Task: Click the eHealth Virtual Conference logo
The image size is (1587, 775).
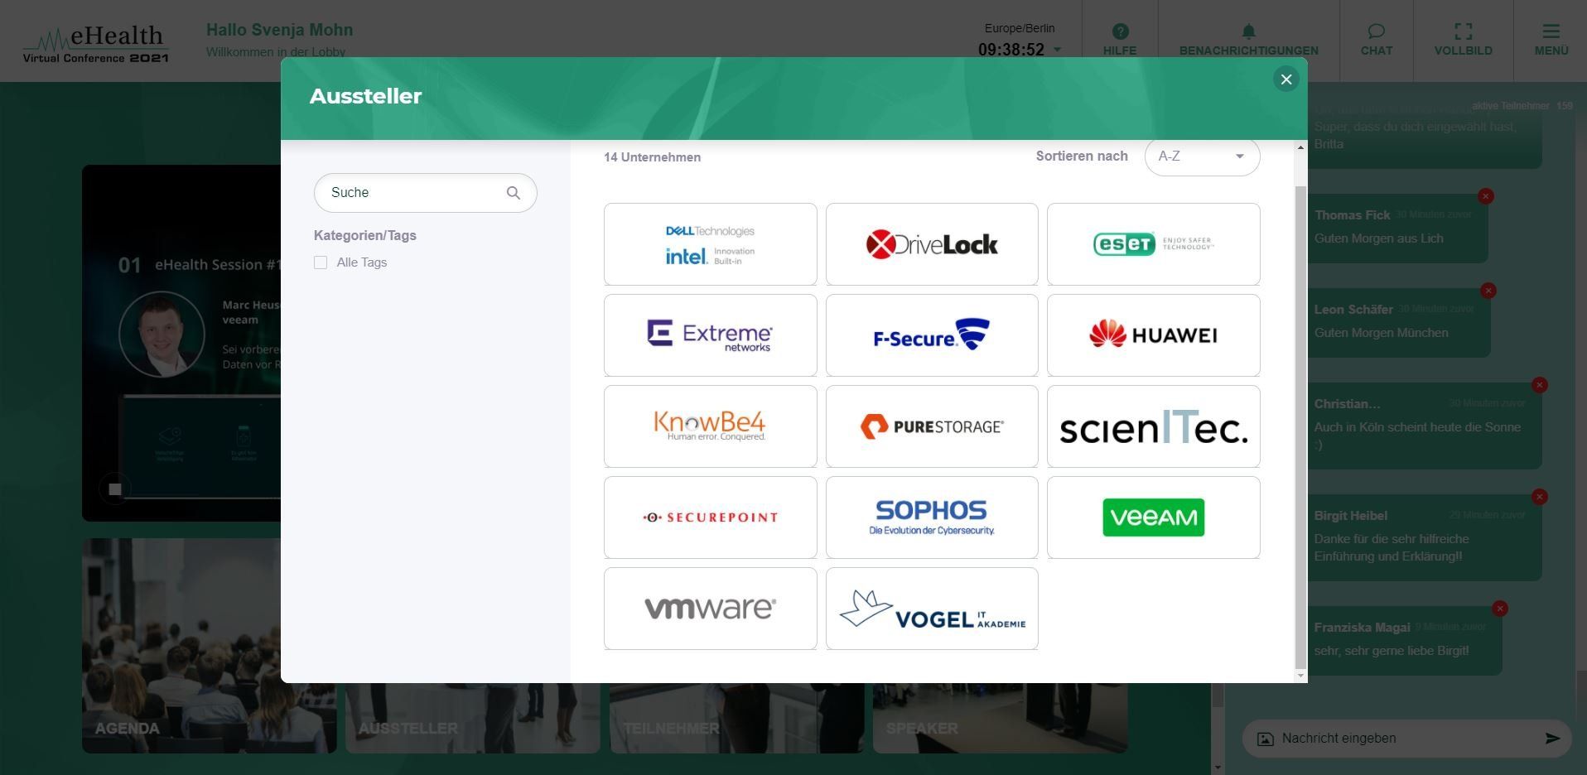Action: pos(95,44)
